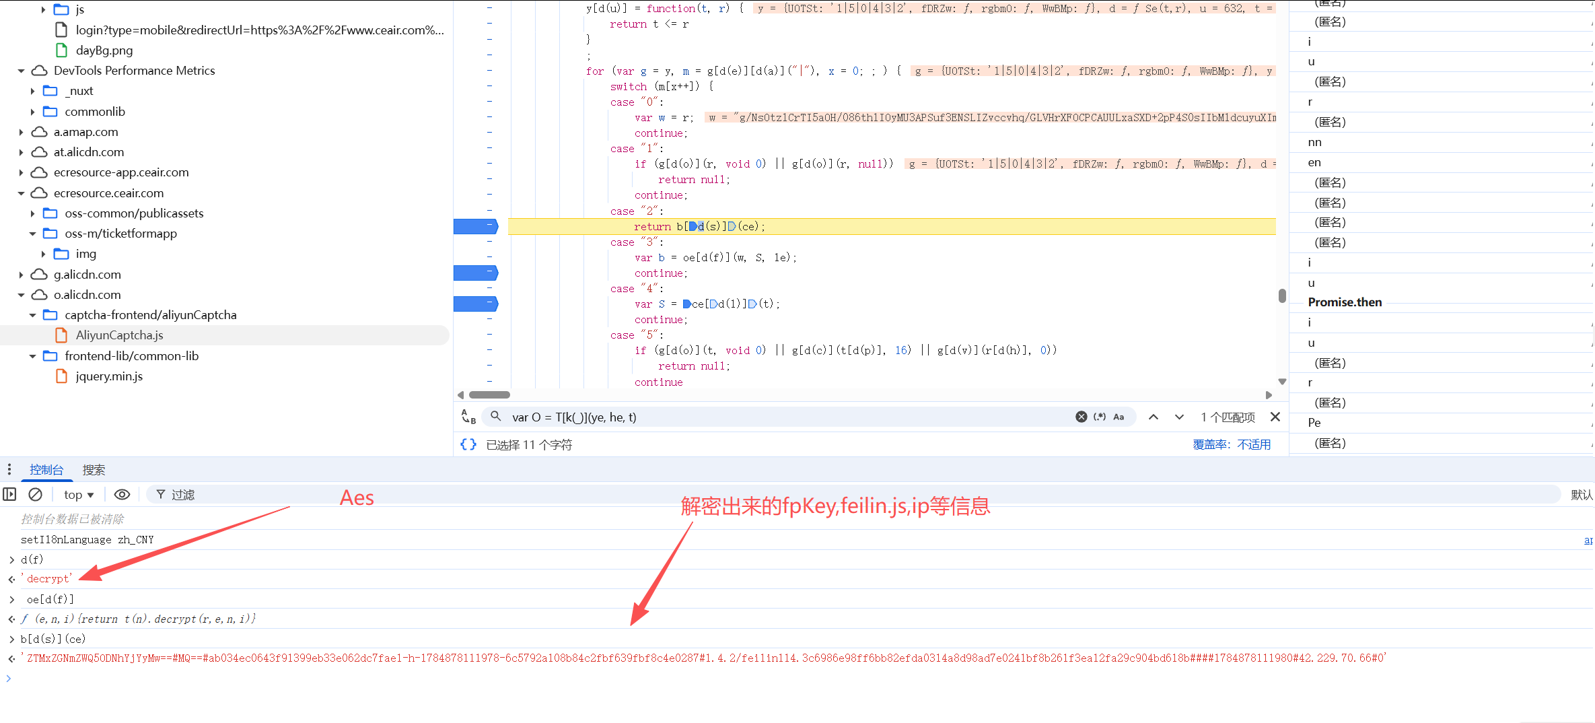This screenshot has height=723, width=1595.
Task: Select the Pe call stack frame
Action: (x=1314, y=423)
